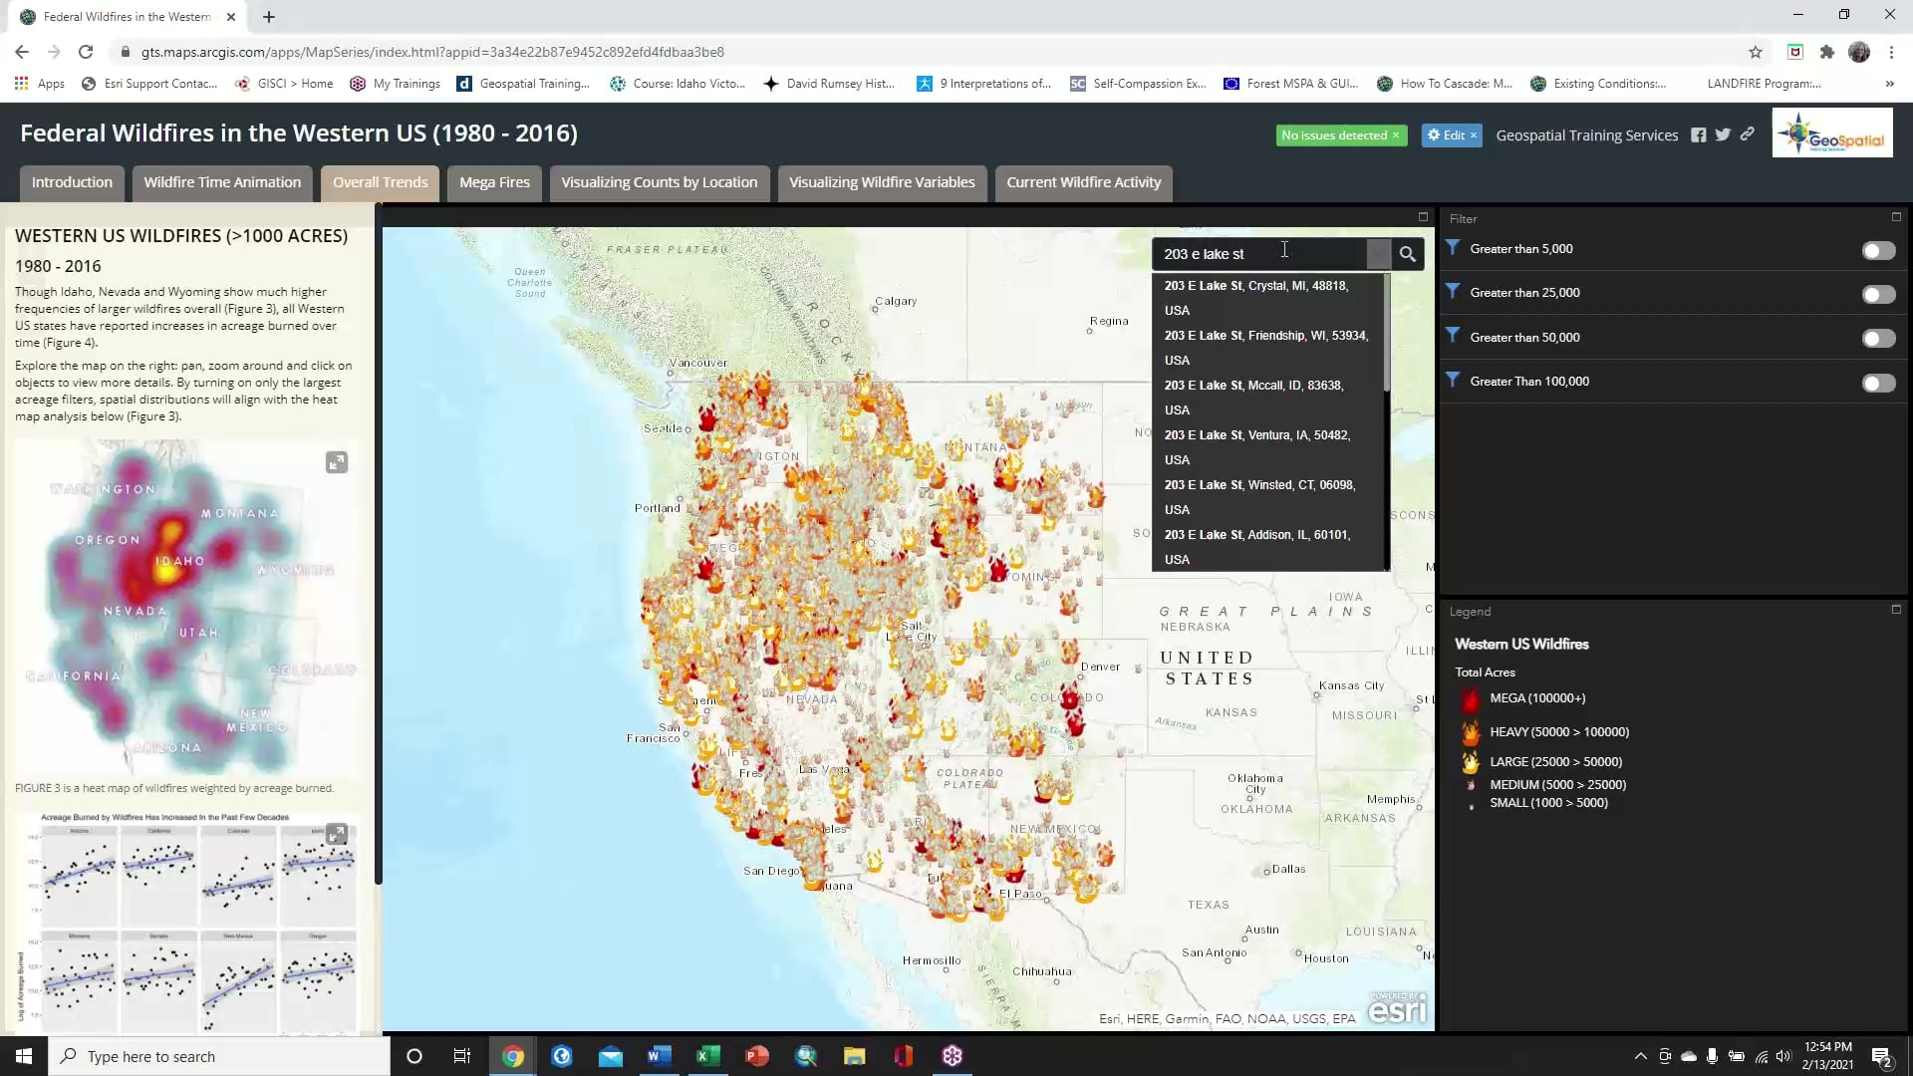
Task: Click the Edit button in the header
Action: pos(1446,135)
